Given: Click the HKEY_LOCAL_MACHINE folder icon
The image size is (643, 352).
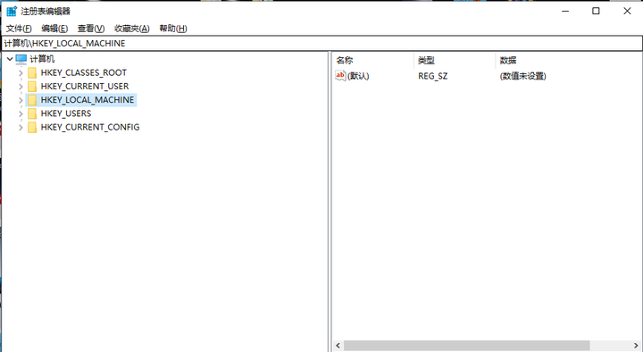Looking at the screenshot, I should 32,100.
